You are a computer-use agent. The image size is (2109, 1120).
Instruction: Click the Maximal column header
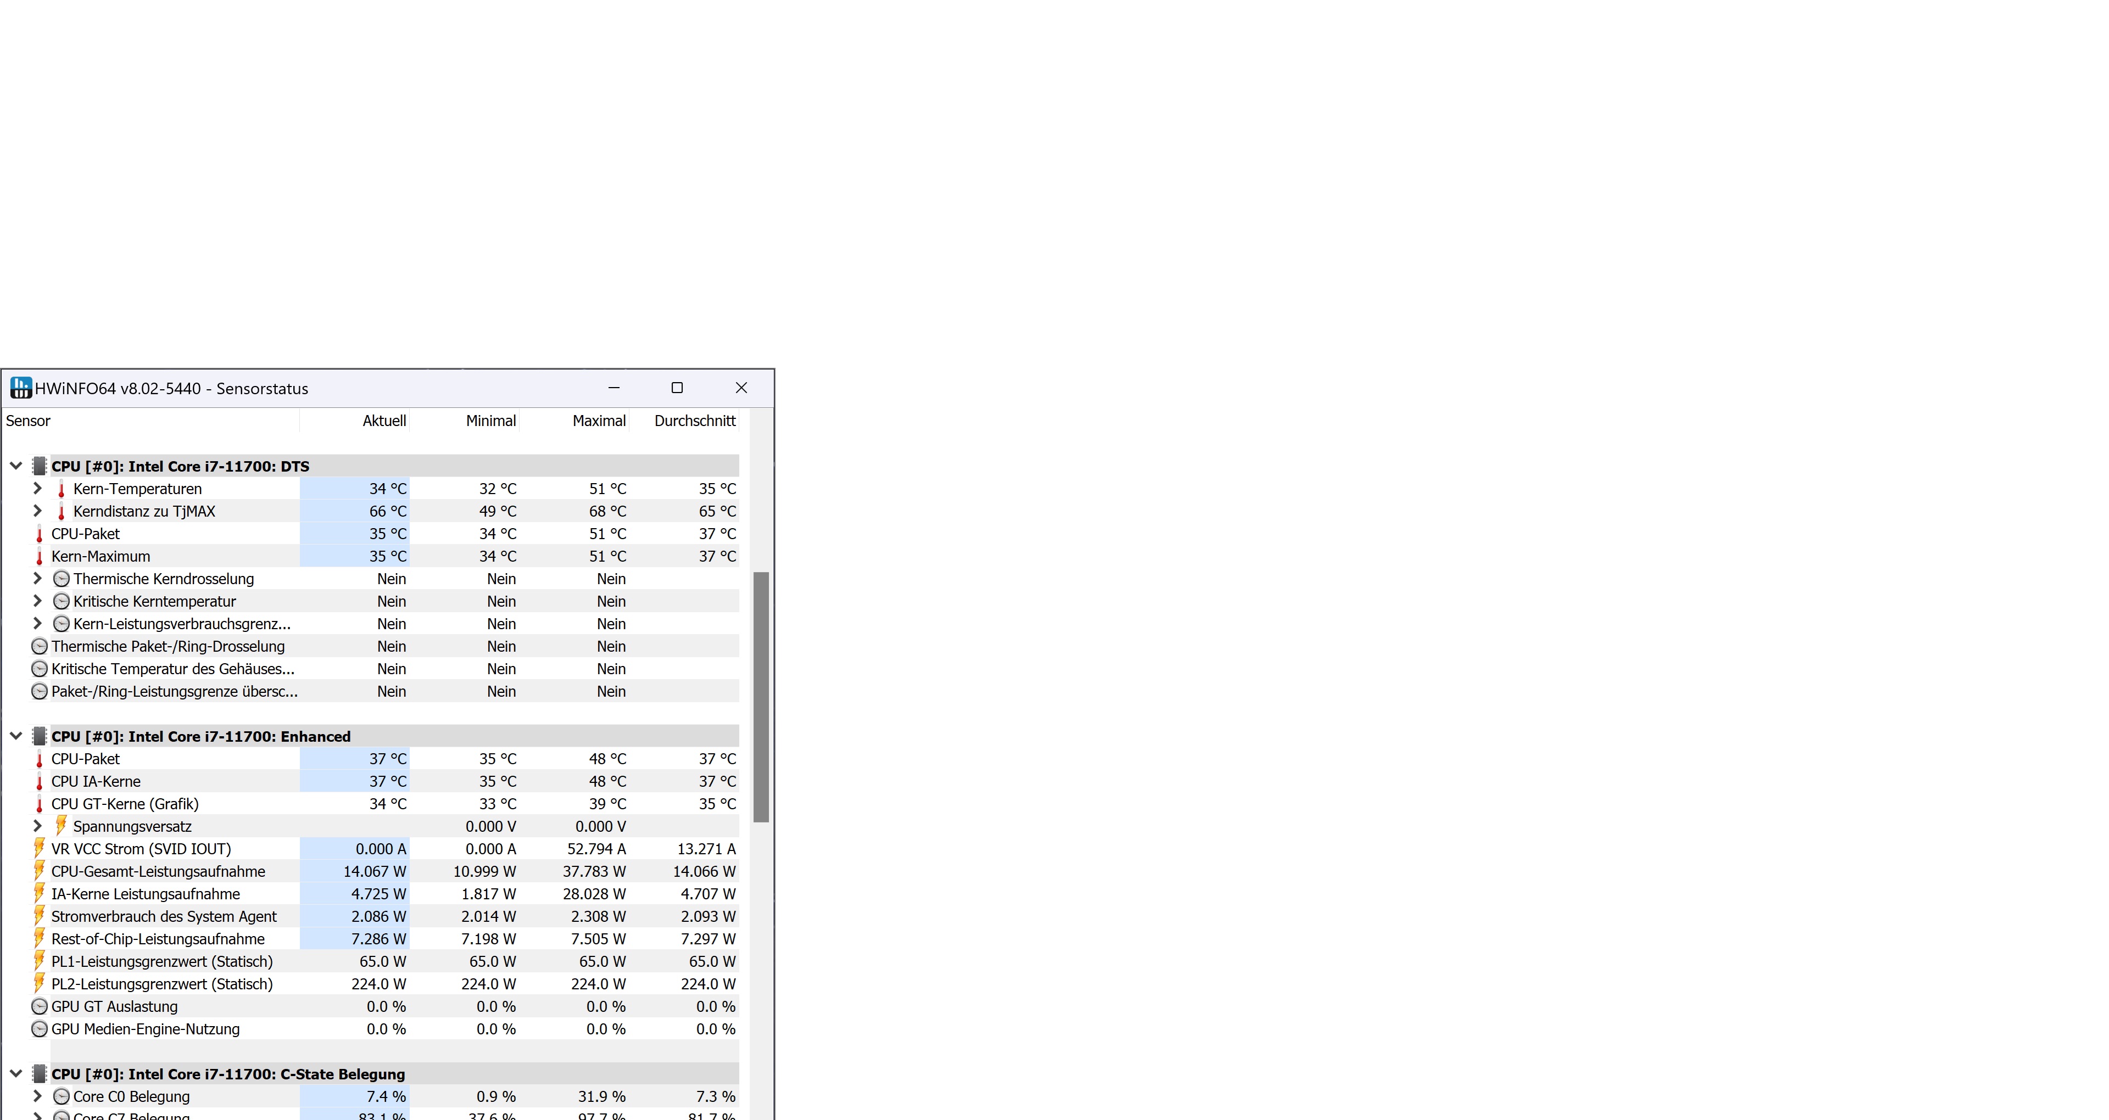(599, 421)
